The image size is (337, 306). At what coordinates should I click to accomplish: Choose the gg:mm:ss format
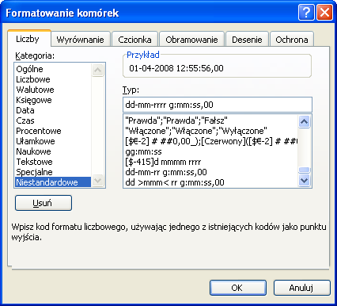(x=211, y=151)
